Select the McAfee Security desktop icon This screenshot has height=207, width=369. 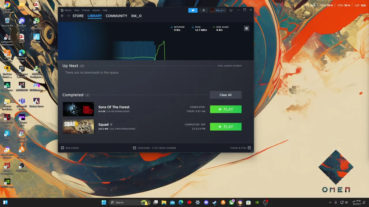[7, 169]
